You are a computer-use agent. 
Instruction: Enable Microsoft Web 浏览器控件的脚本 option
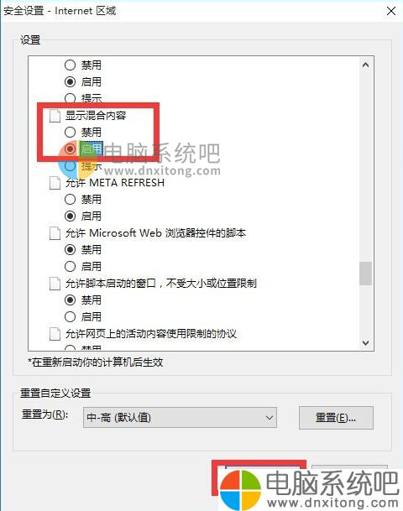pos(70,267)
